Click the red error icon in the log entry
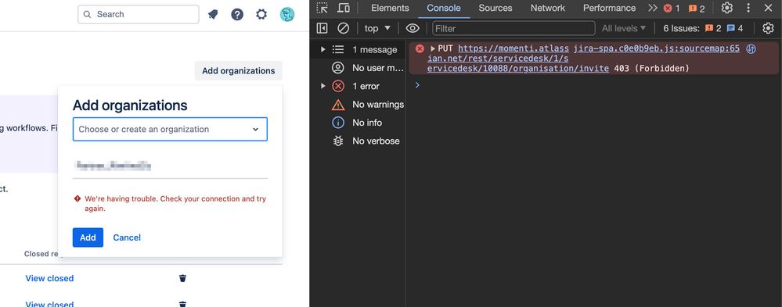 pyautogui.click(x=420, y=48)
